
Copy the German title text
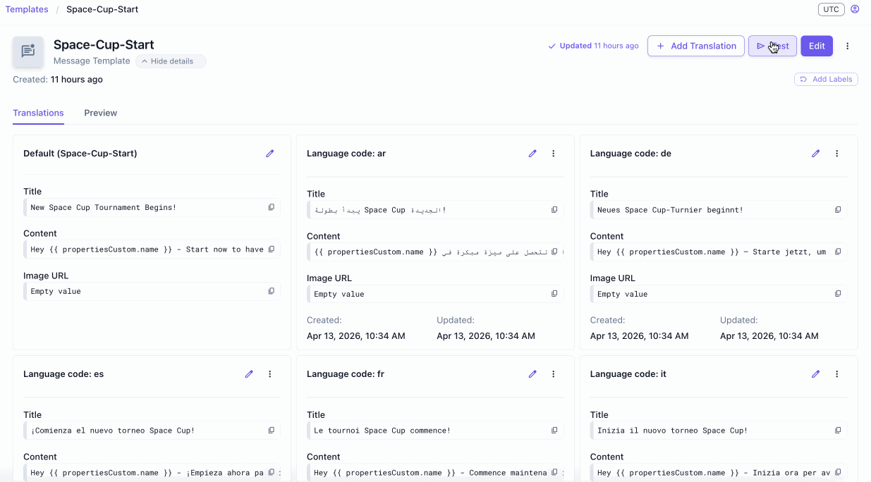pos(838,210)
